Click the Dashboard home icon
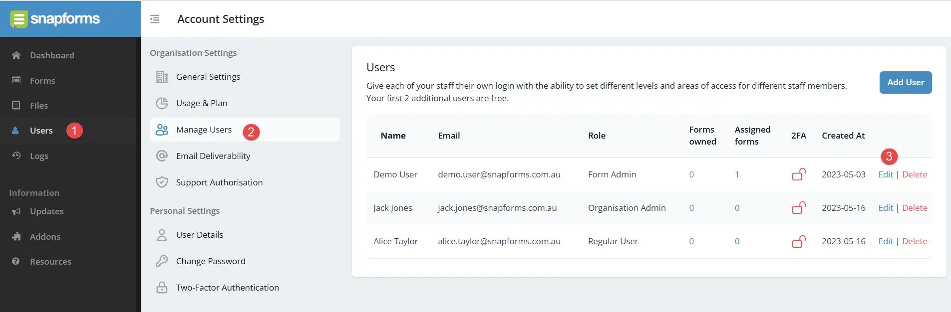 [x=16, y=55]
